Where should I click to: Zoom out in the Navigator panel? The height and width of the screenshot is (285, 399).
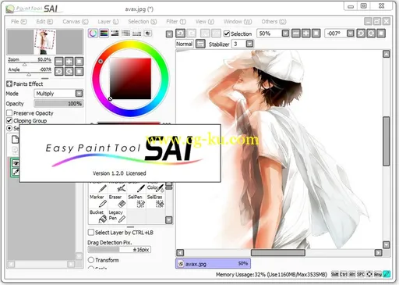tap(59, 62)
